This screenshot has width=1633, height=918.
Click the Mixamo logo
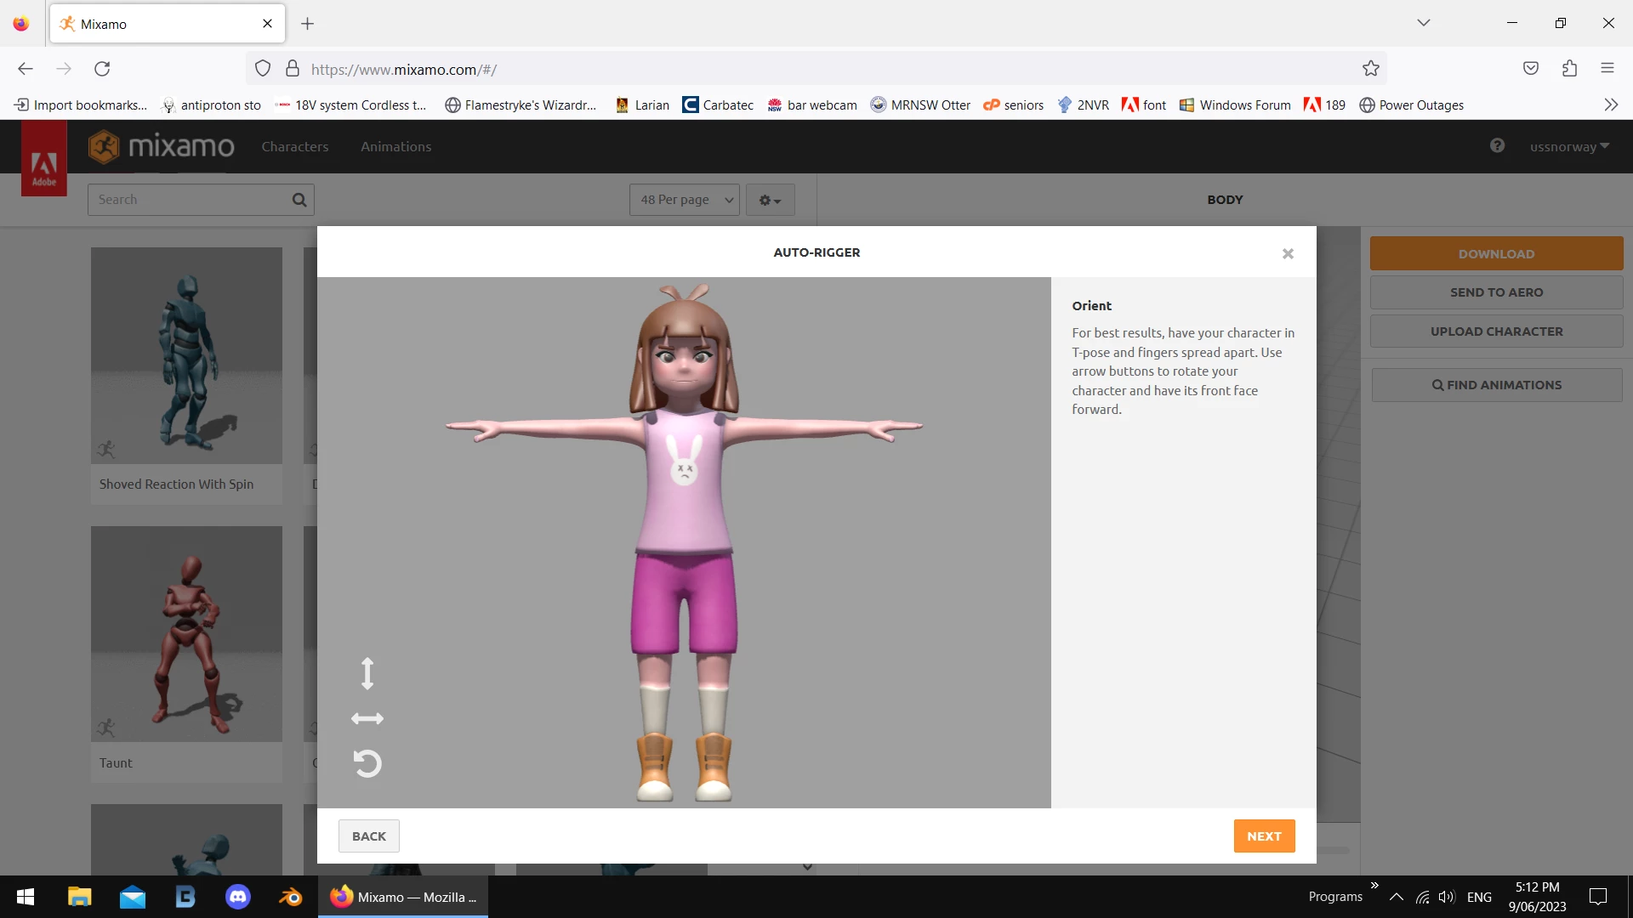point(162,146)
